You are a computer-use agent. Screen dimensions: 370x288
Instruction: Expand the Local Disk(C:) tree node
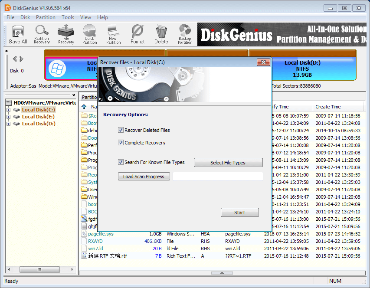[x=9, y=110]
